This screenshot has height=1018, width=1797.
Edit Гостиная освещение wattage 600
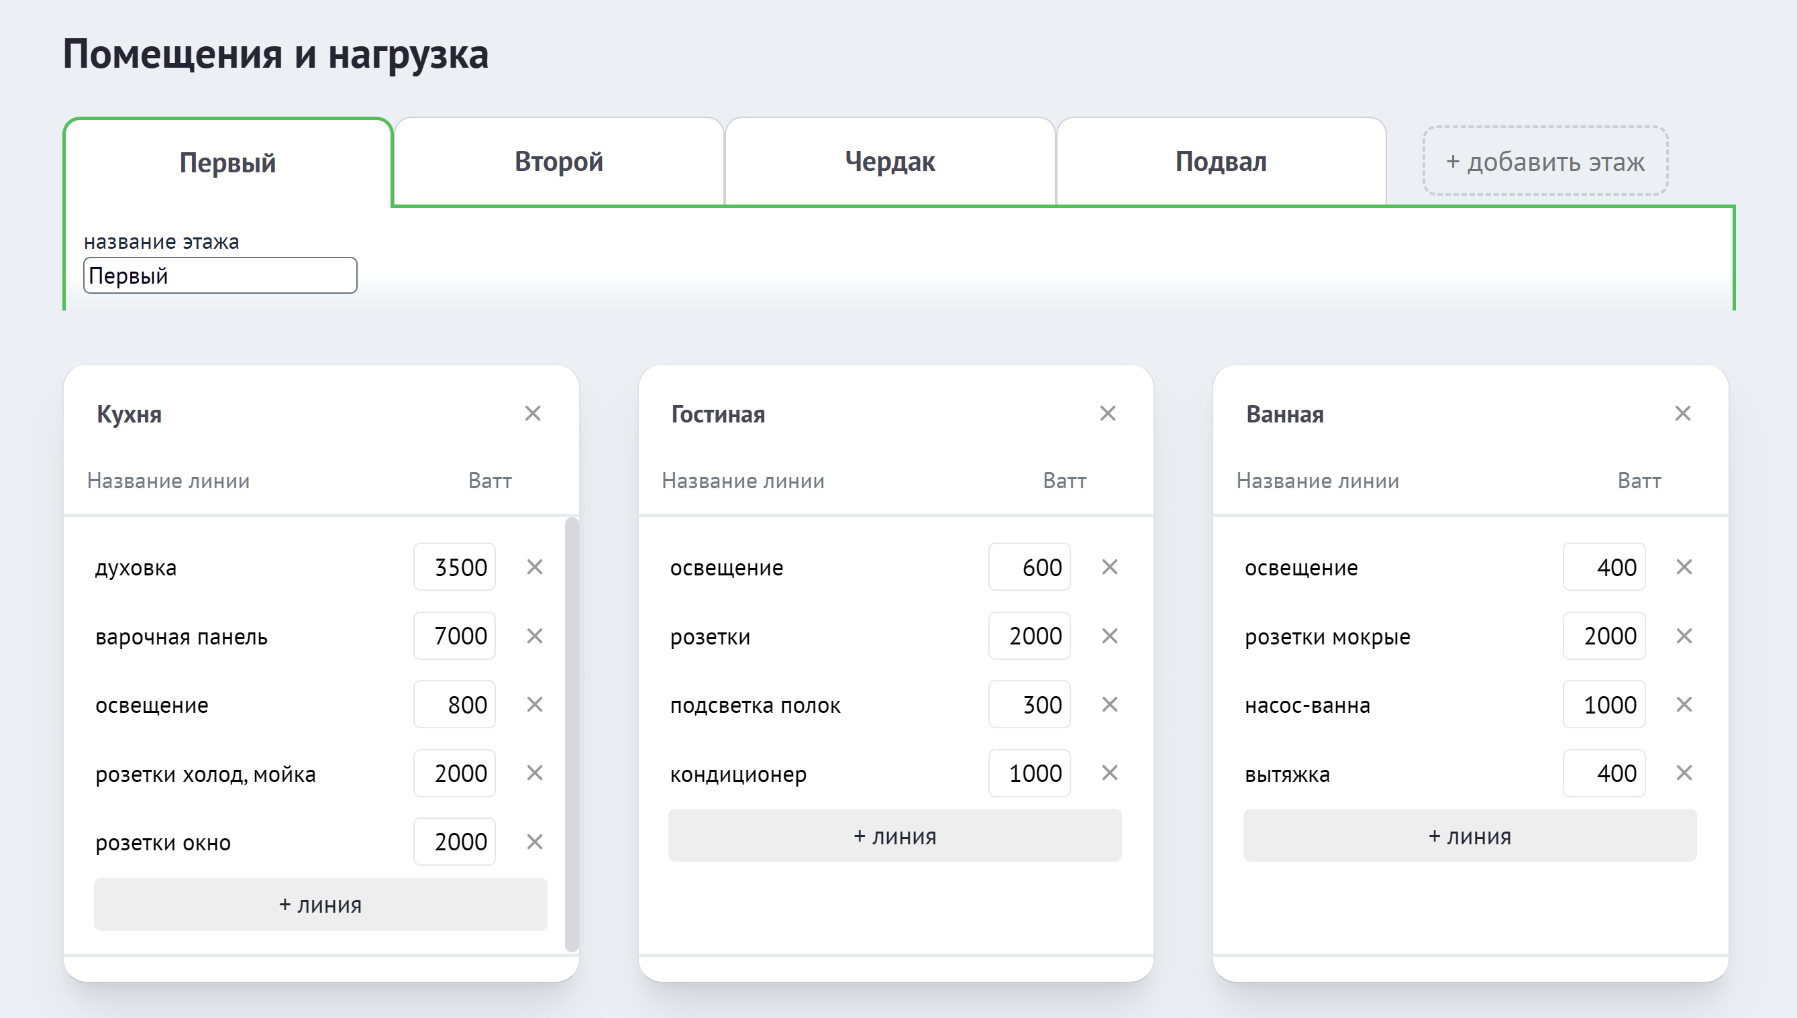point(1029,567)
